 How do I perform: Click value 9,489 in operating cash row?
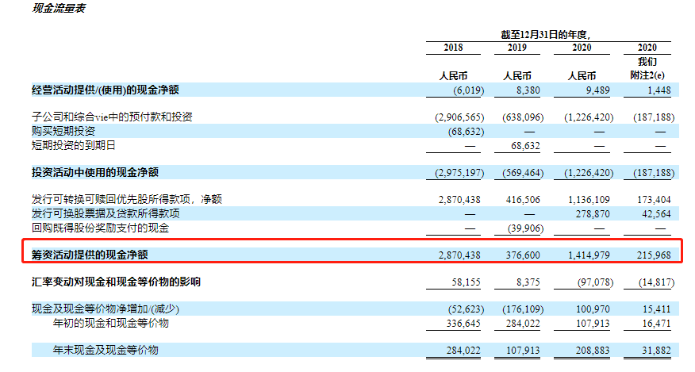point(597,90)
